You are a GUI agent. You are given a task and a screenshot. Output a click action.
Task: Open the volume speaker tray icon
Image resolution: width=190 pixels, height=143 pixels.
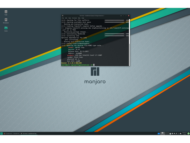tap(181, 134)
